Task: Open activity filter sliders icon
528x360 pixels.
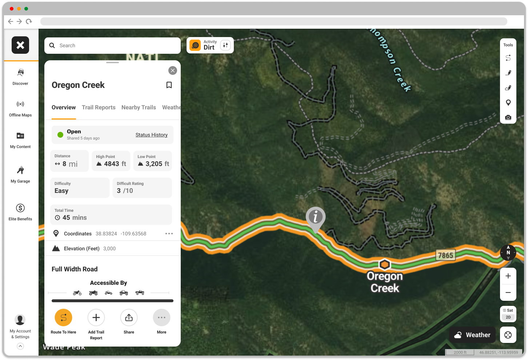Action: 225,45
